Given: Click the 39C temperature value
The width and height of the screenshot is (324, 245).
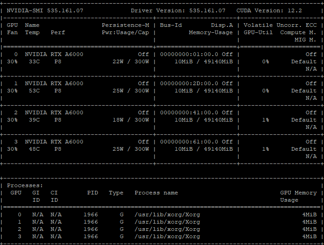Looking at the screenshot, I should [34, 120].
